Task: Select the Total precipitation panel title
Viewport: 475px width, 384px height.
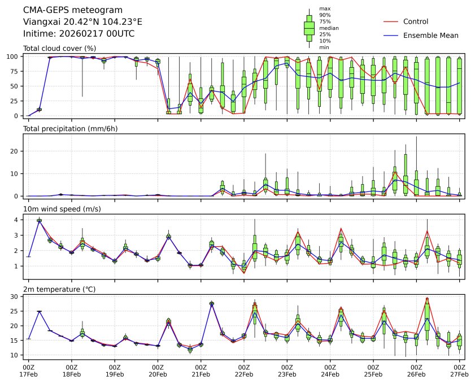Action: point(65,129)
